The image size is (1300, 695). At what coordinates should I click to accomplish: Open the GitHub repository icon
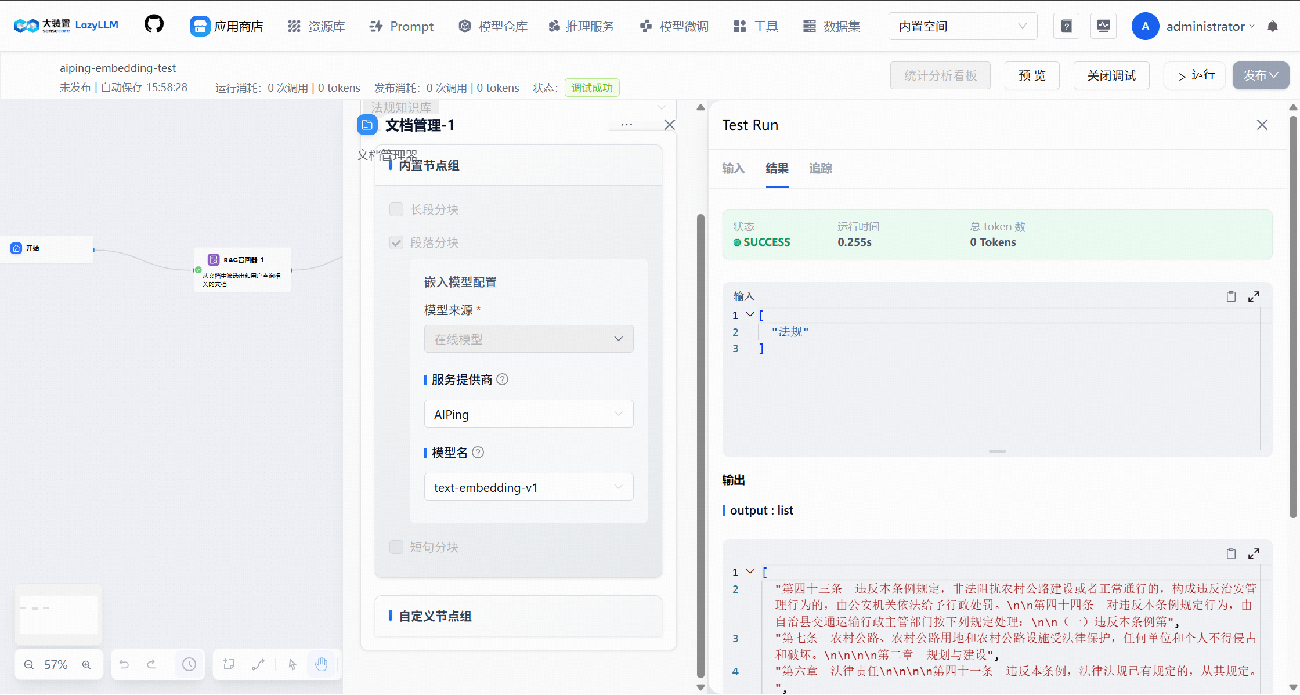[x=153, y=24]
